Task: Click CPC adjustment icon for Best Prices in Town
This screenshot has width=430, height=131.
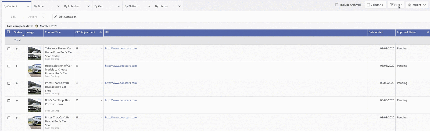Action: click(x=77, y=100)
